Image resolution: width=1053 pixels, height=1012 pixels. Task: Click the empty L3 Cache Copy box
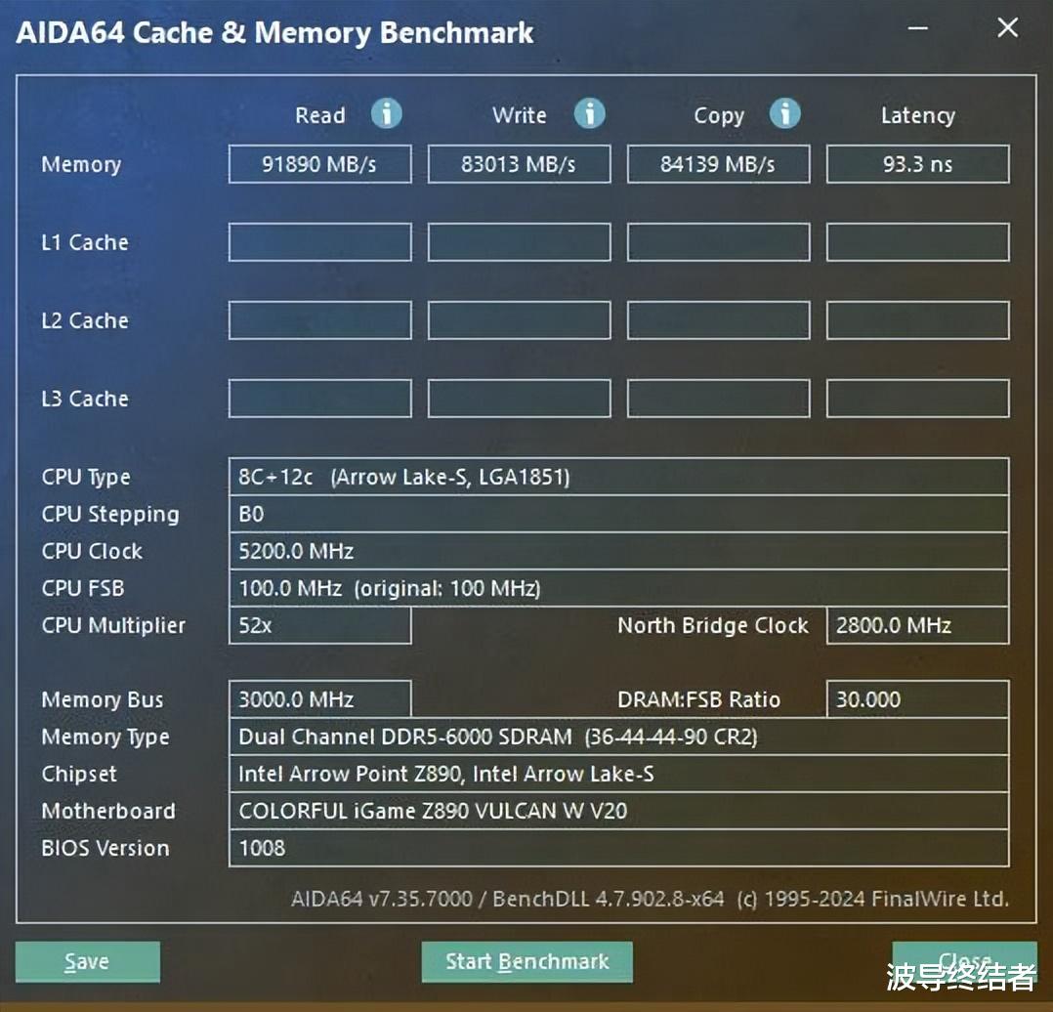click(x=719, y=399)
